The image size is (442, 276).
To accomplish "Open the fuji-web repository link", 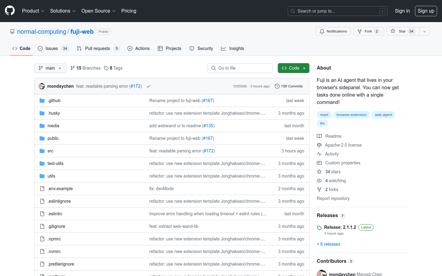I will pos(82,32).
